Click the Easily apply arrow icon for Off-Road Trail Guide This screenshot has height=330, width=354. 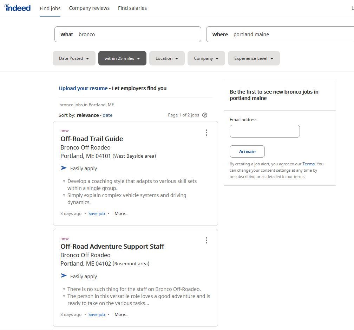[x=64, y=168]
